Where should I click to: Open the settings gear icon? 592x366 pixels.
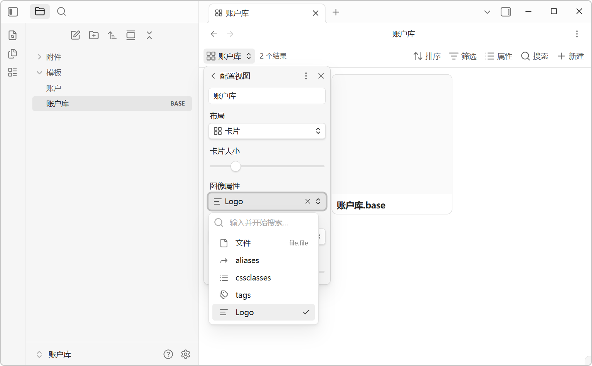coord(186,354)
